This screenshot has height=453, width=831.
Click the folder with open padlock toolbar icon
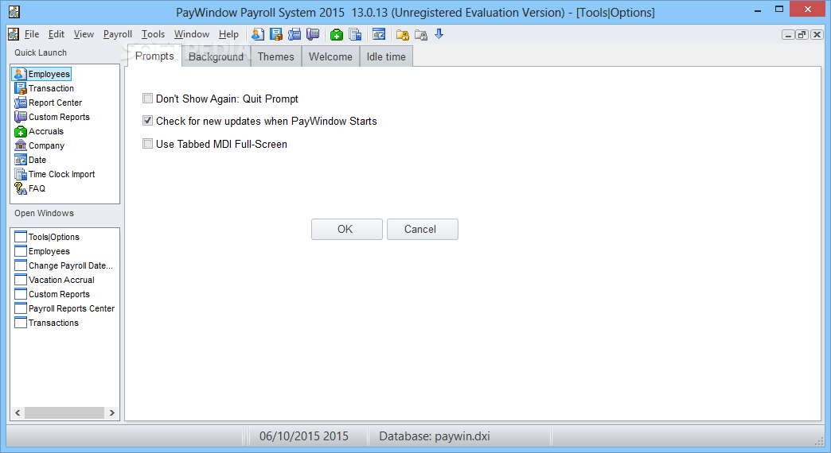tap(403, 34)
